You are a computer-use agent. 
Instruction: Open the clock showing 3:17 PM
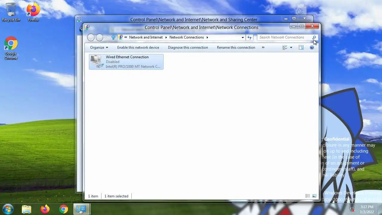click(x=367, y=209)
